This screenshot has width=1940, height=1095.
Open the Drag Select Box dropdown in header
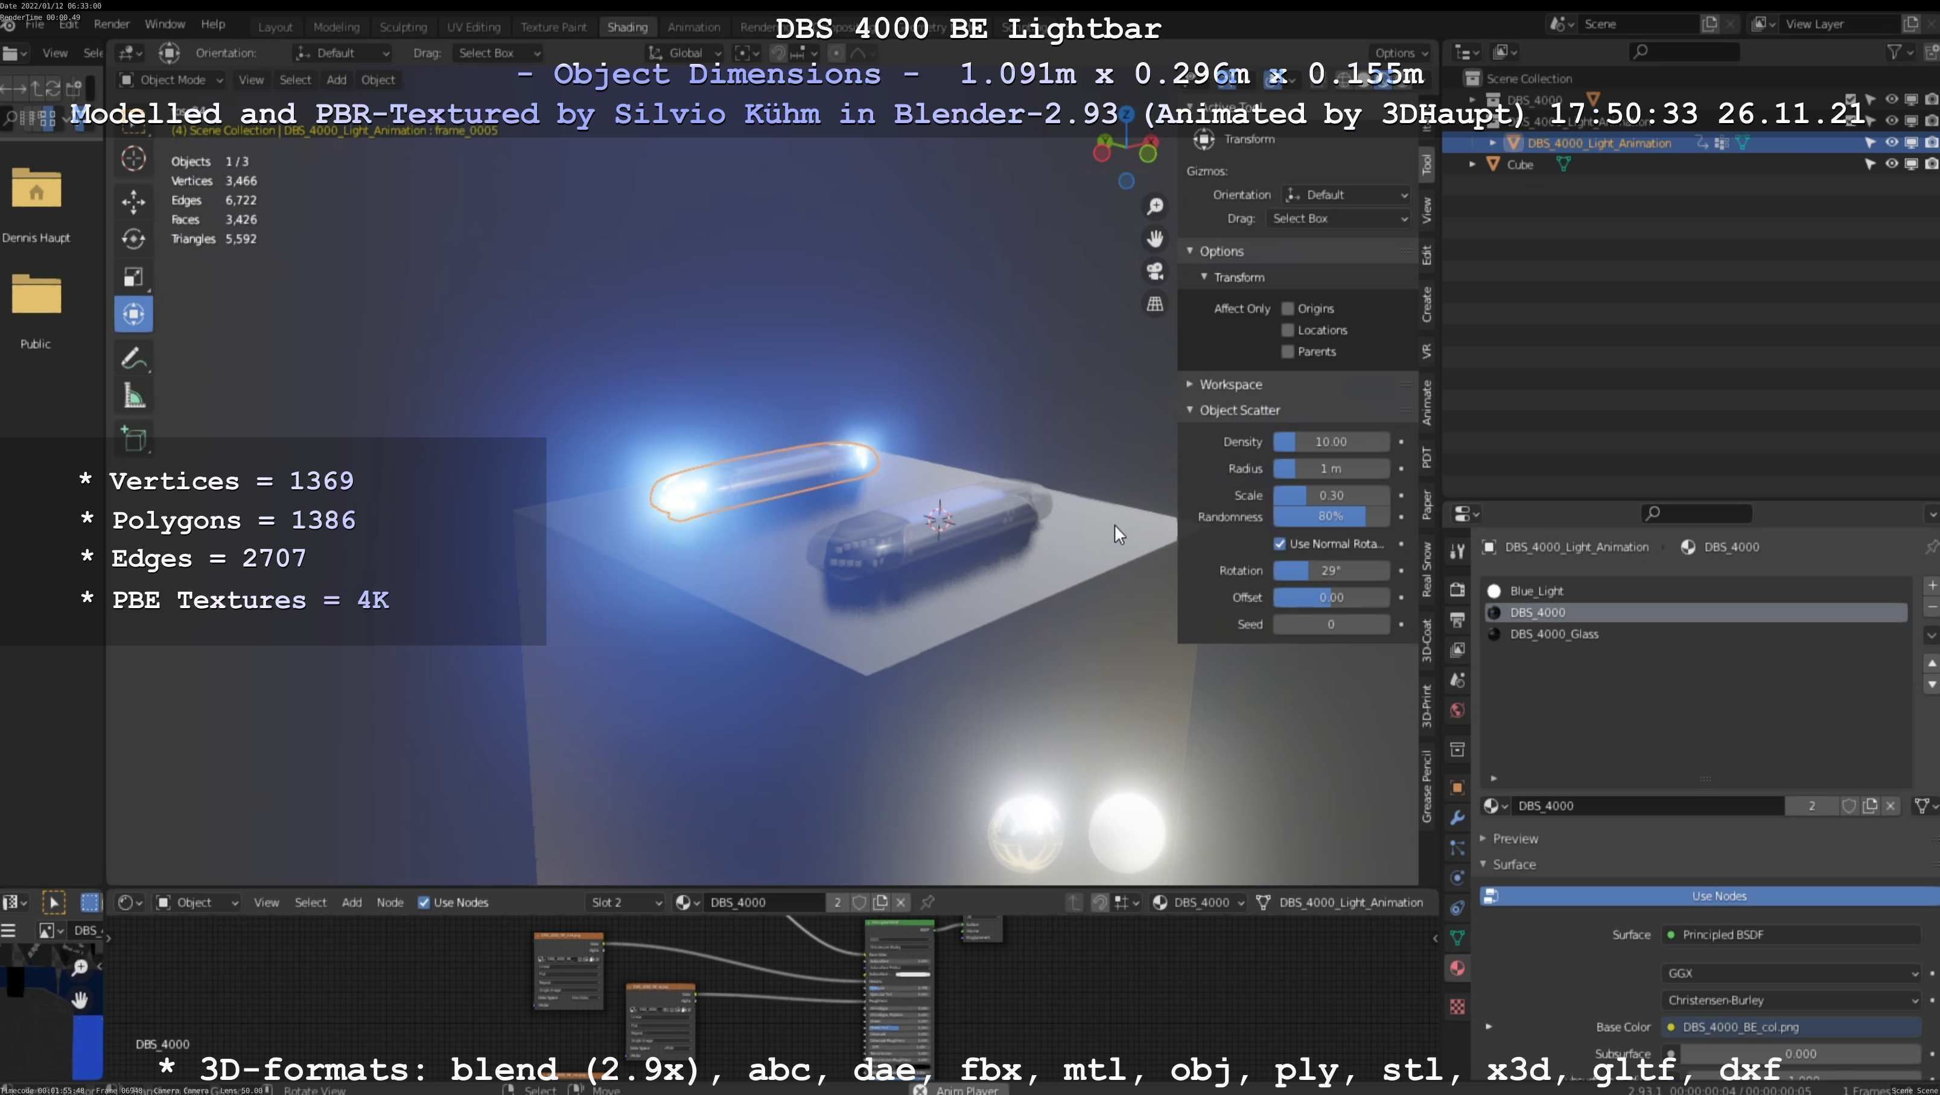[498, 52]
